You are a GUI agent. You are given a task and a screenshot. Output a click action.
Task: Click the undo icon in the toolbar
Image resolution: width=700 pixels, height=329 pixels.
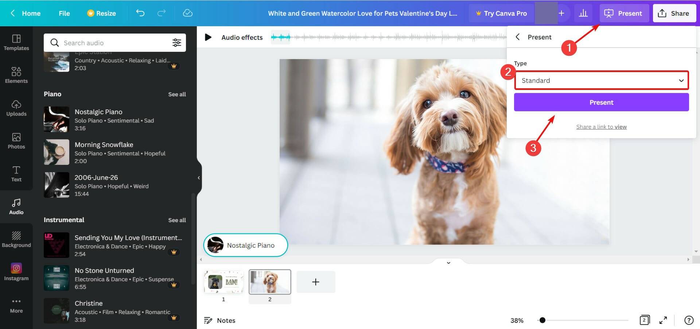140,13
